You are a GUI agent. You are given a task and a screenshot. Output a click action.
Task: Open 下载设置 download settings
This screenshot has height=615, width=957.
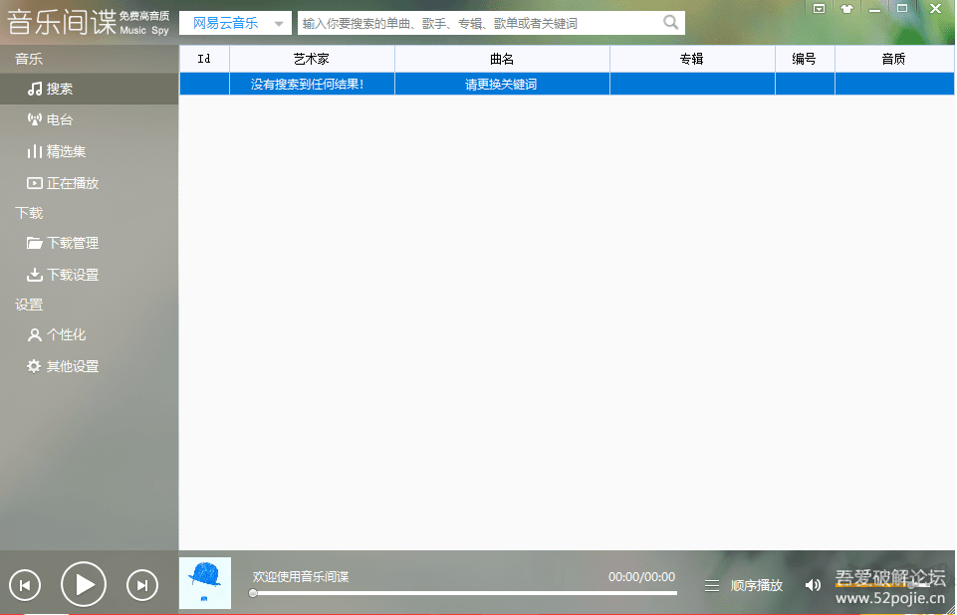(70, 275)
